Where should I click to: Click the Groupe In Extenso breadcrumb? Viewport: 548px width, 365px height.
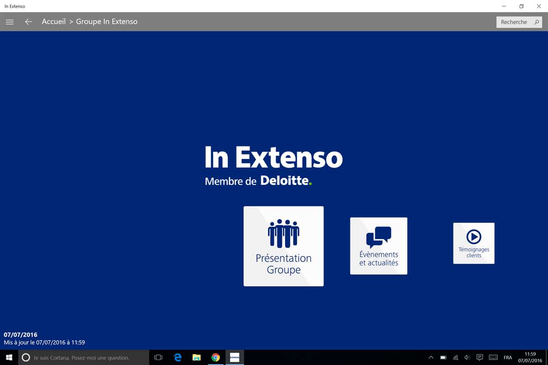click(x=107, y=22)
